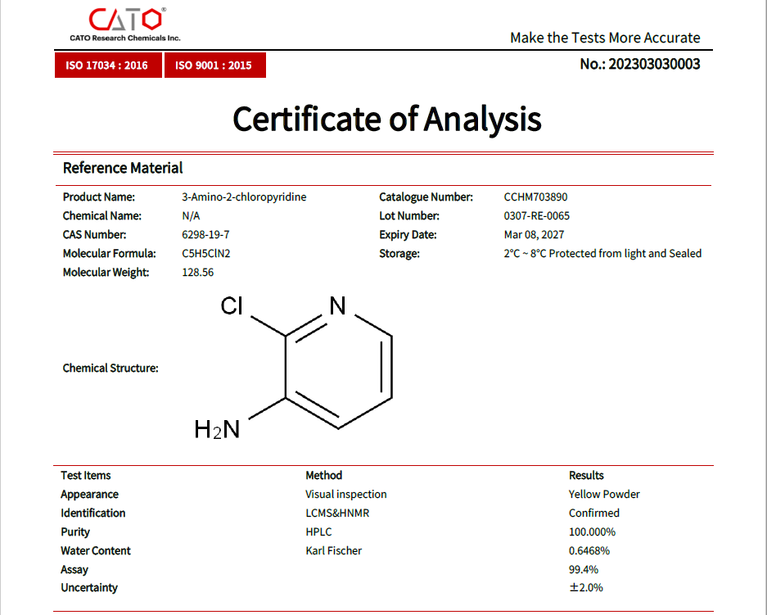Click the uncertainty value ±2.0%
767x615 pixels.
coord(585,588)
